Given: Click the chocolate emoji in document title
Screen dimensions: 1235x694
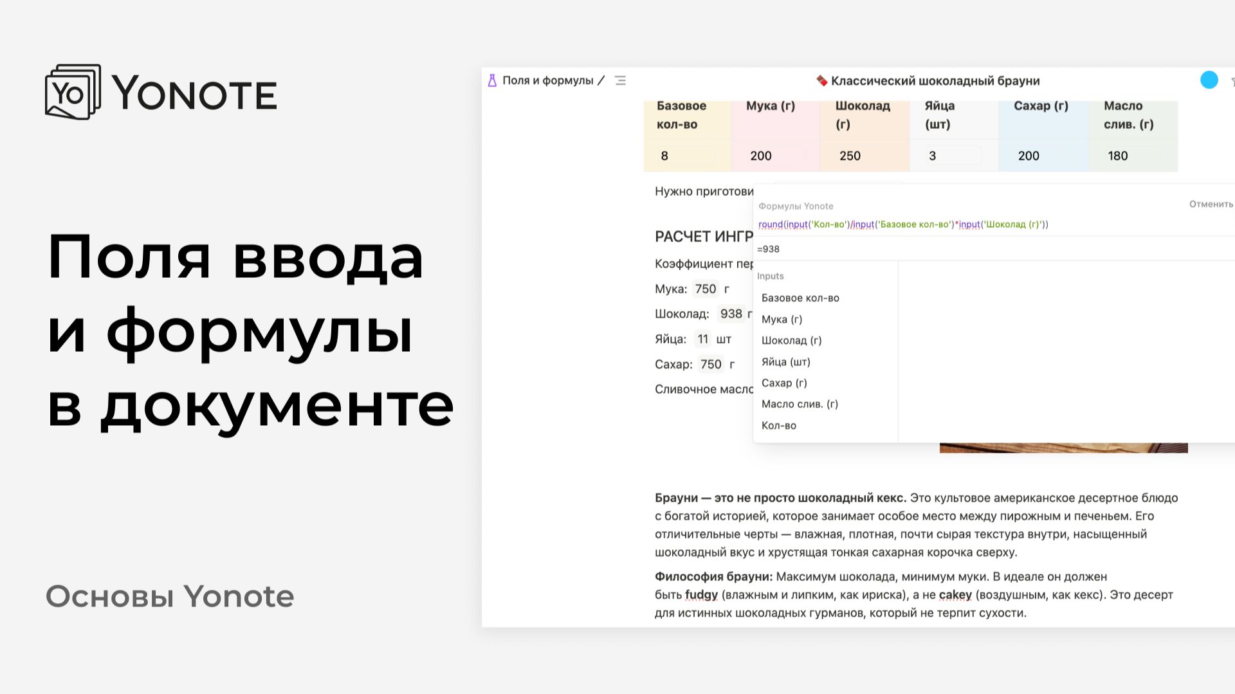Looking at the screenshot, I should coord(821,80).
